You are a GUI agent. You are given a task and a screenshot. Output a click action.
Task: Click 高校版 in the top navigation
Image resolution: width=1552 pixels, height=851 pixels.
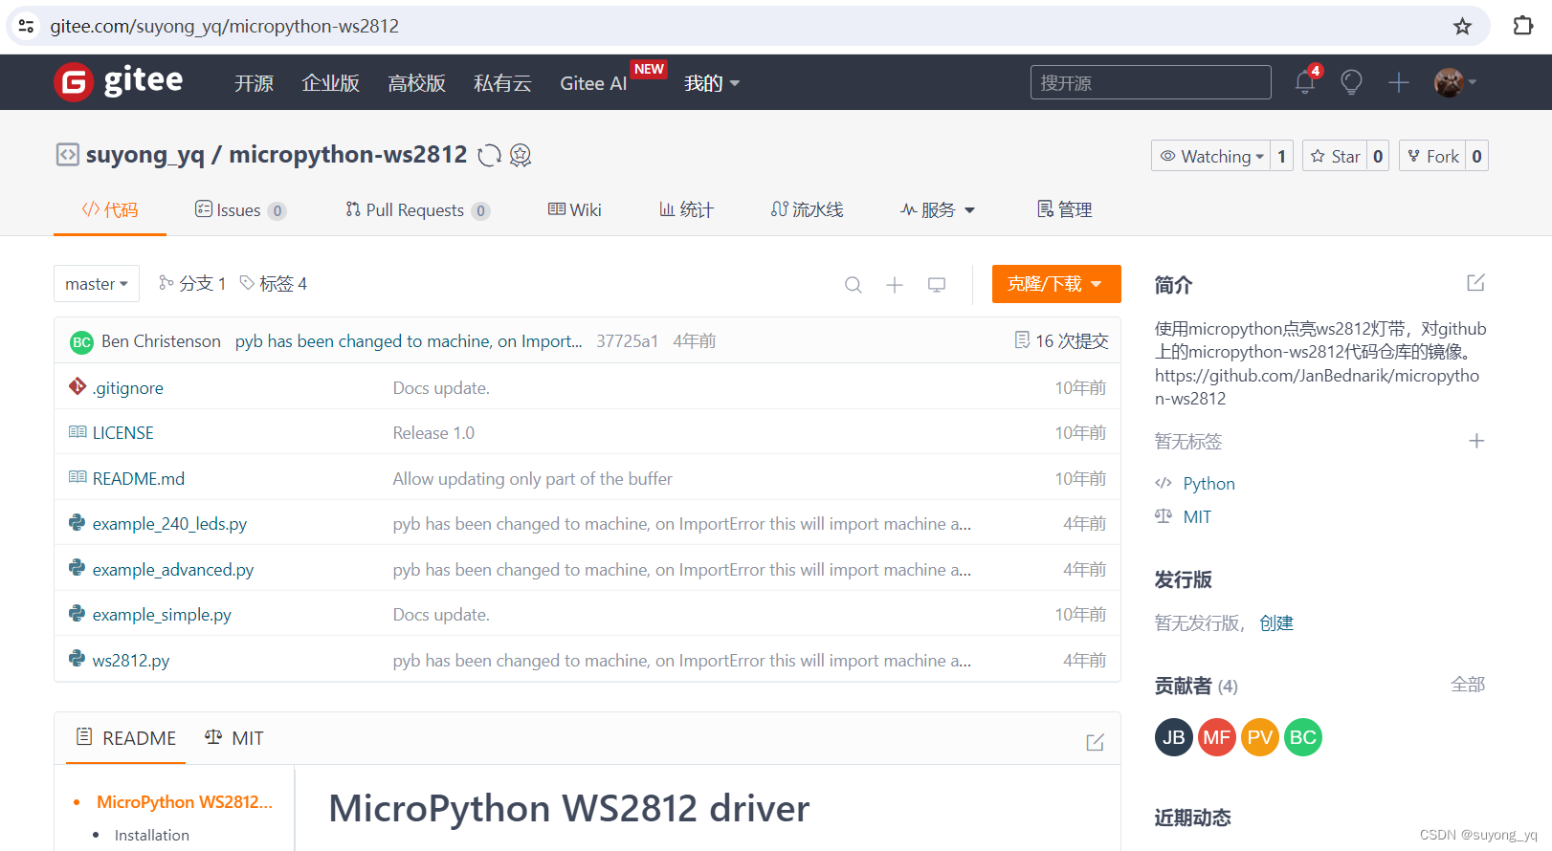[x=416, y=83]
